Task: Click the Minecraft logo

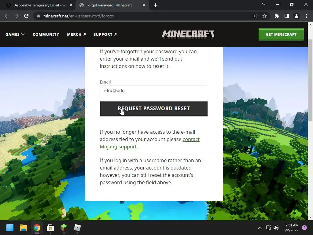Action: [188, 34]
